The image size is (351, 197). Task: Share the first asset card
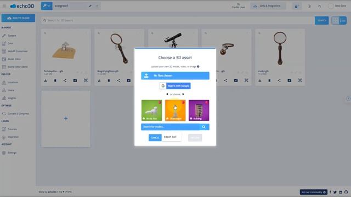[x=65, y=80]
